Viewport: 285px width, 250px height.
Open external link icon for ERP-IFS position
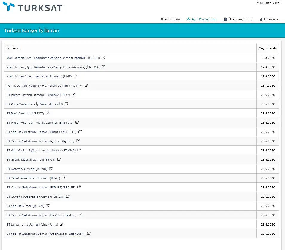click(x=79, y=187)
